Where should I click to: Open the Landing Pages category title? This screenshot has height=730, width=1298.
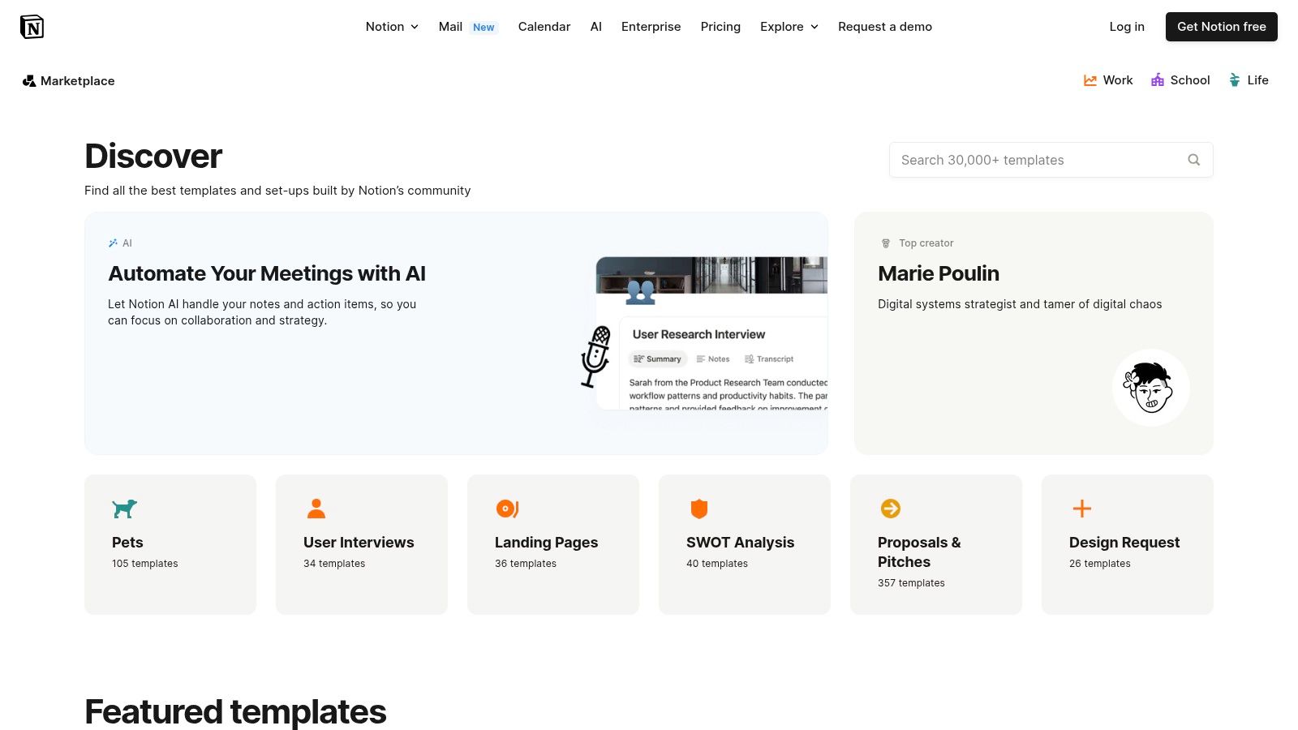coord(546,543)
